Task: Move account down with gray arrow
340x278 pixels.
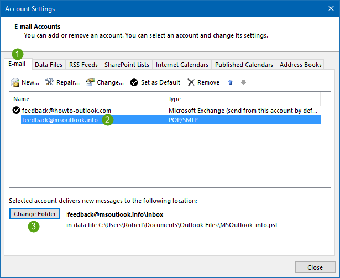Action: click(x=243, y=82)
